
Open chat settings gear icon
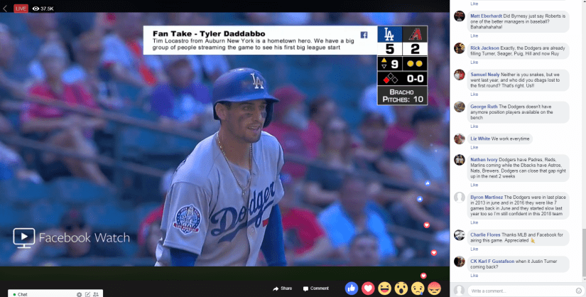tap(80, 294)
